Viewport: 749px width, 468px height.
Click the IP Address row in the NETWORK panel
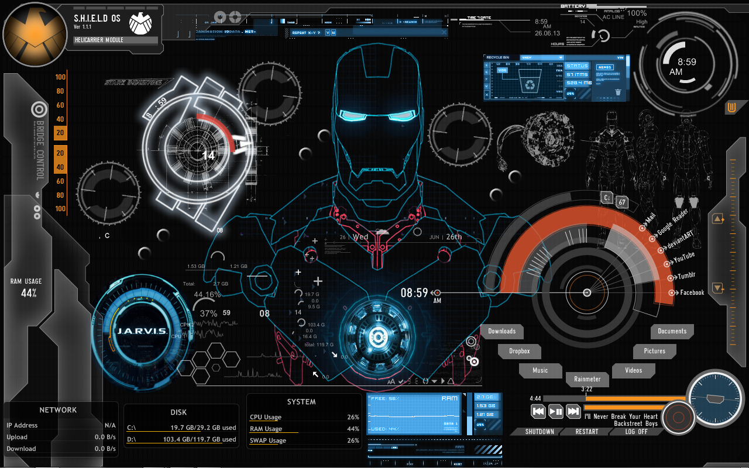pyautogui.click(x=61, y=425)
